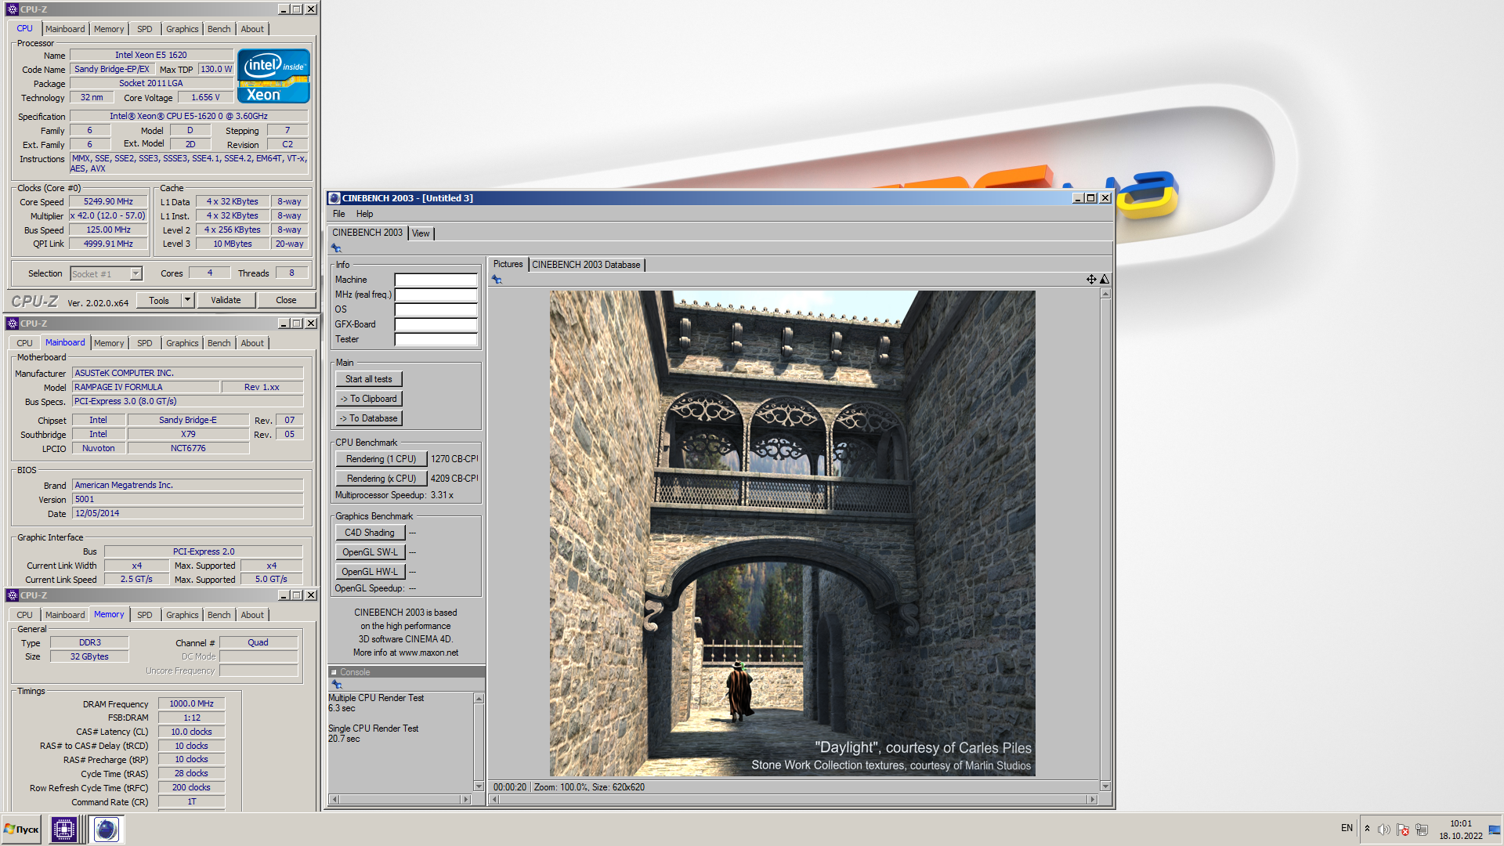This screenshot has width=1504, height=846.
Task: Open CPU-Z from the taskbar
Action: pyautogui.click(x=64, y=829)
